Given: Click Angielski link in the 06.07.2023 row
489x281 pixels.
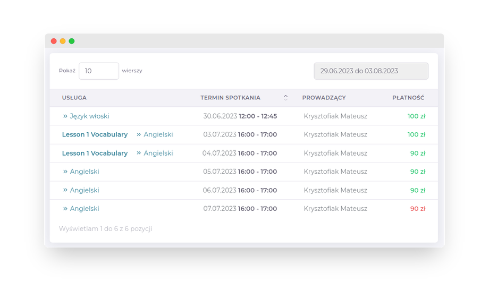Looking at the screenshot, I should 85,190.
